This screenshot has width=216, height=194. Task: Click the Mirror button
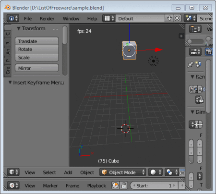(37, 68)
